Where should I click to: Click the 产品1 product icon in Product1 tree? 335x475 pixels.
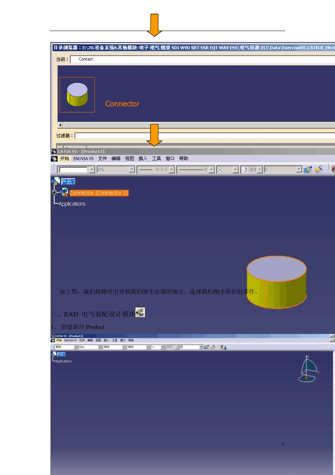54,354
